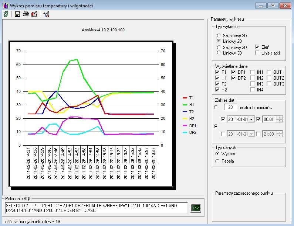The height and width of the screenshot is (226, 294).
Task: Enable the IN2 checkbox
Action: 253,78
